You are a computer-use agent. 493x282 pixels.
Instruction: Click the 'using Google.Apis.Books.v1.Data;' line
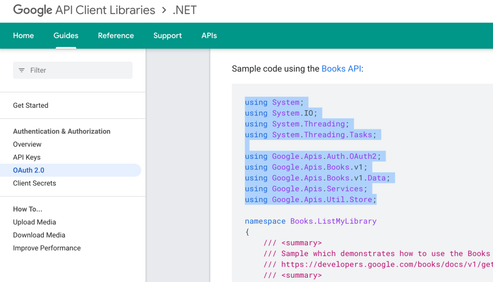(x=317, y=178)
